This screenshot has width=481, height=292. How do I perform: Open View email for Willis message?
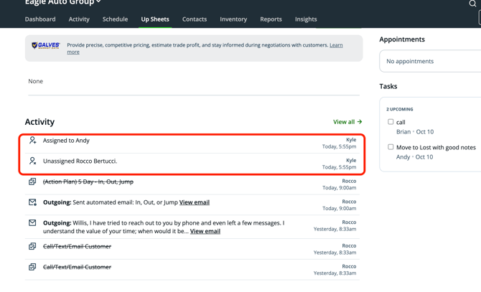point(205,231)
